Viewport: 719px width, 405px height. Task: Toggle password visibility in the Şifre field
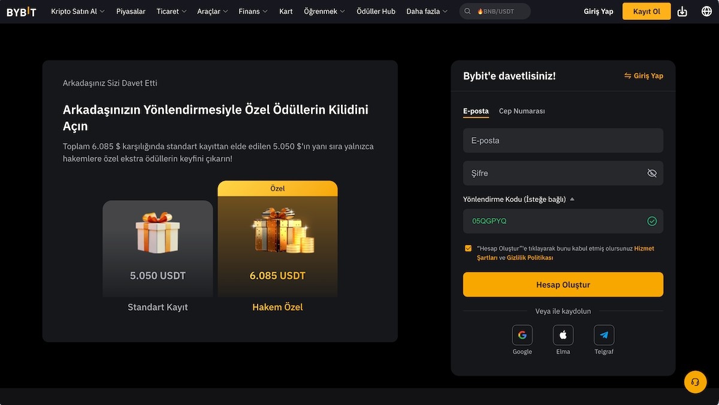coord(651,173)
